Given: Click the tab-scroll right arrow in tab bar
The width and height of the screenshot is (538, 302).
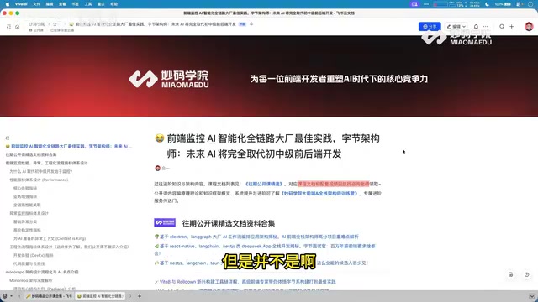Looking at the screenshot, I should 130,296.
